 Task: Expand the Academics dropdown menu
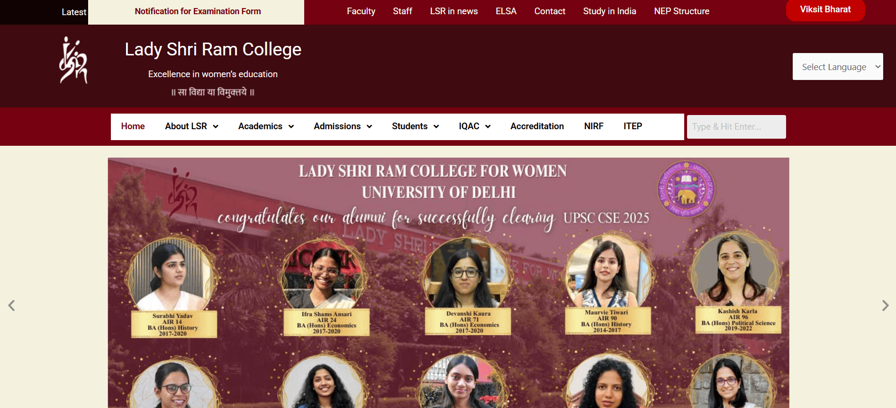tap(266, 126)
